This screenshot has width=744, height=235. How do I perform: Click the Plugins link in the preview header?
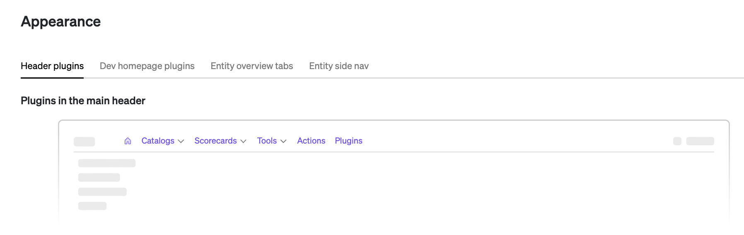(348, 141)
